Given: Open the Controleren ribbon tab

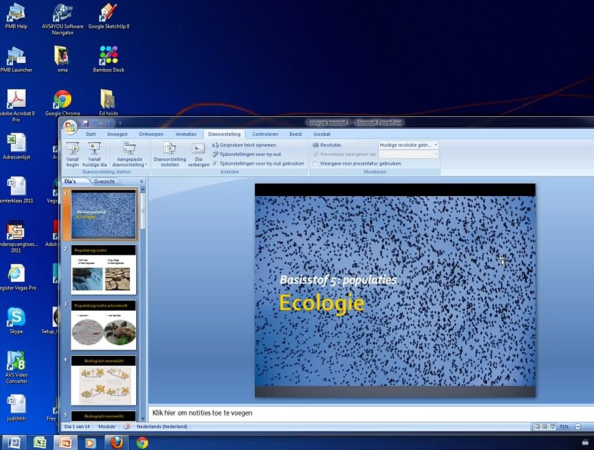Looking at the screenshot, I should 265,134.
